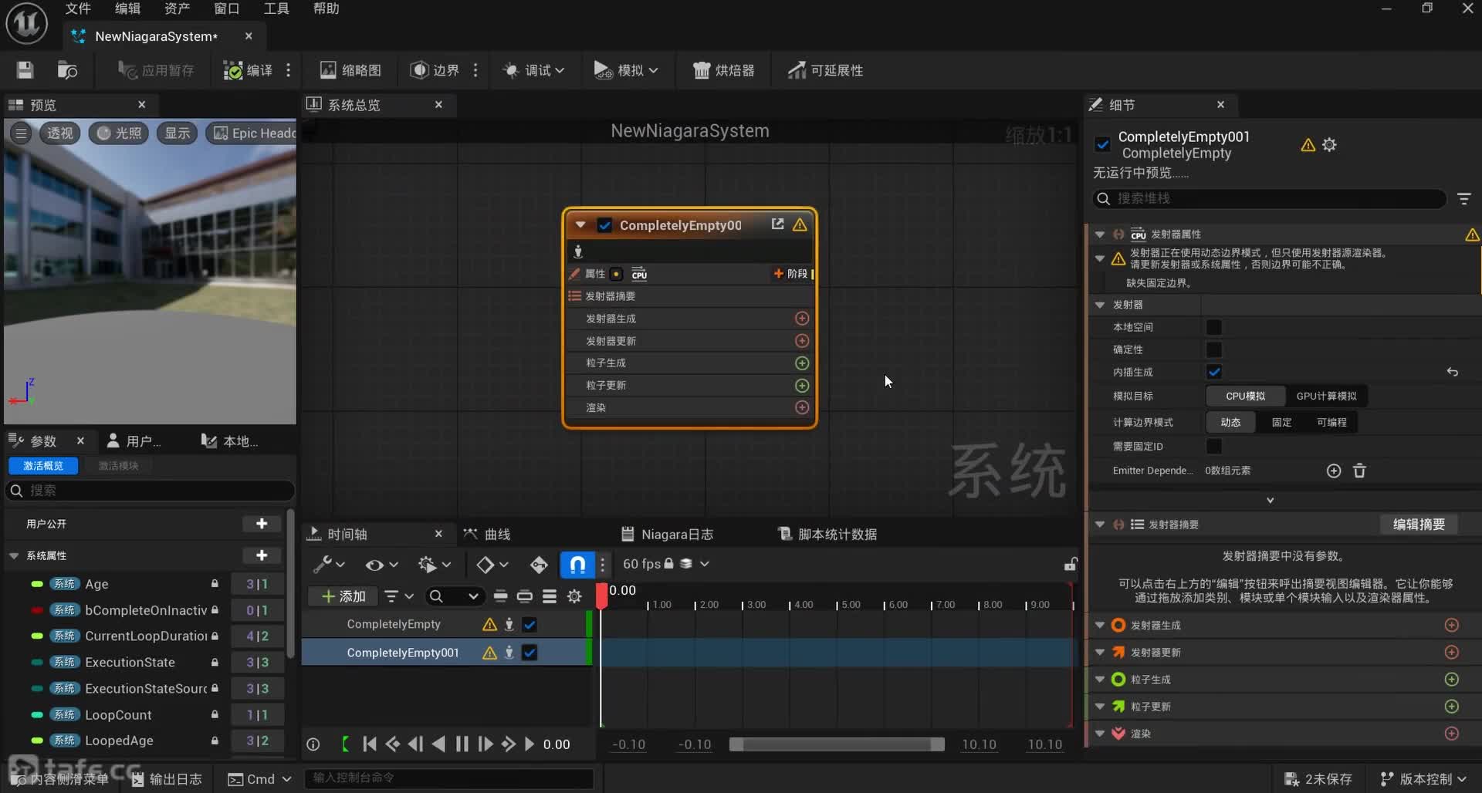
Task: Switch to the Niagara日志 tab
Action: point(668,534)
